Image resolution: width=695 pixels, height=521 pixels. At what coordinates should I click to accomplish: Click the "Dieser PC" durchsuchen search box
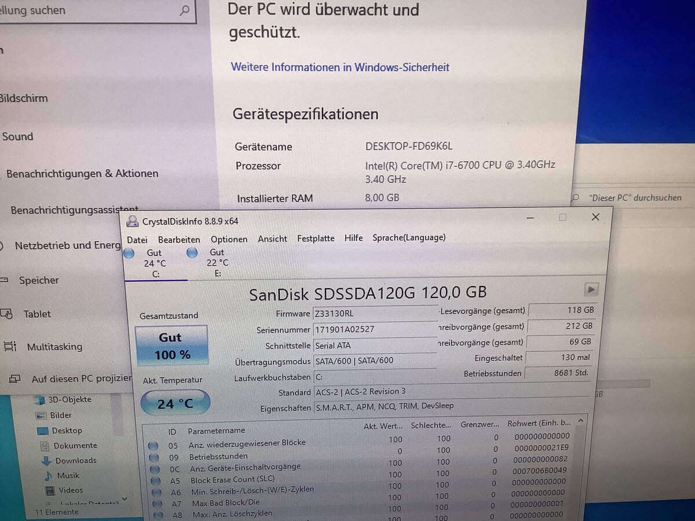(631, 197)
